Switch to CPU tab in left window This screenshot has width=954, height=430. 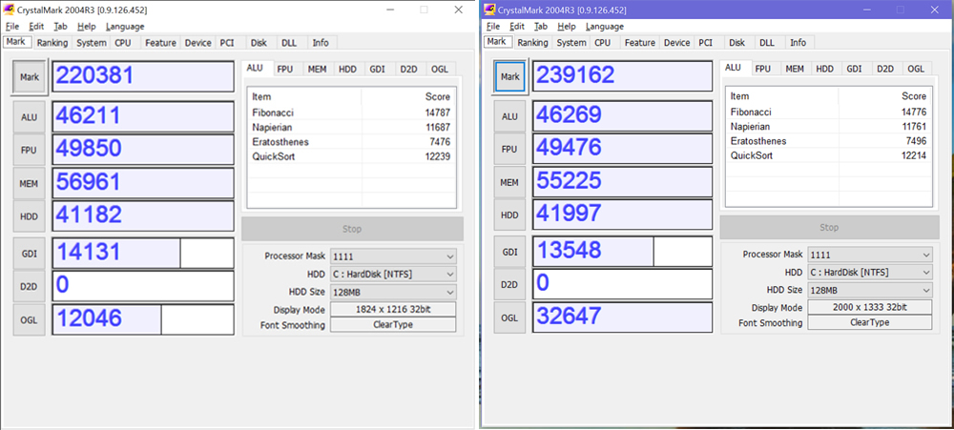click(x=123, y=43)
